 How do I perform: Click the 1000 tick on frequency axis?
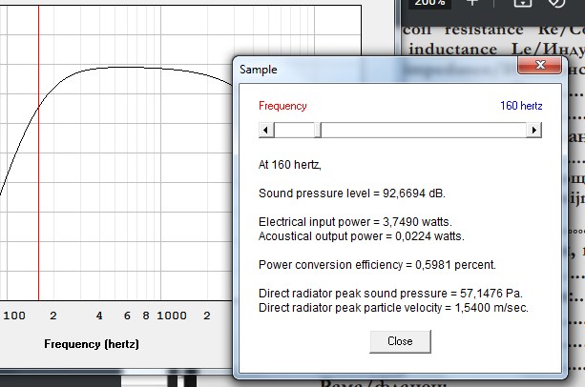[x=172, y=315]
